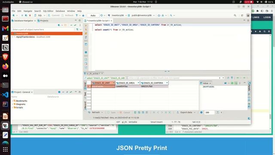Click the Commit toolbar button
This screenshot has height=155, width=275.
click(x=54, y=15)
